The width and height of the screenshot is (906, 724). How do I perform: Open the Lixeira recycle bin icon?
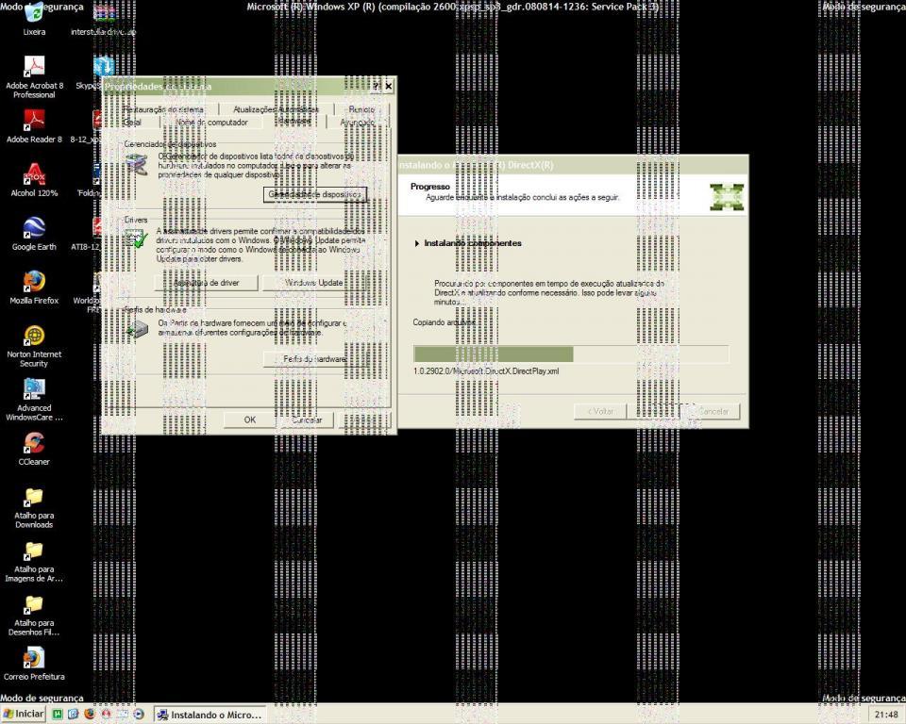pos(34,17)
